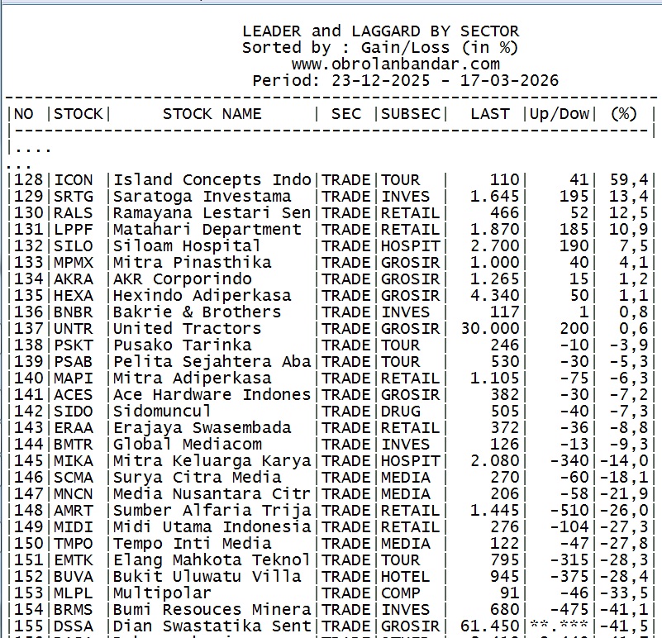Click last price 30.000 for United Tractors
The image size is (662, 638).
pyautogui.click(x=490, y=328)
